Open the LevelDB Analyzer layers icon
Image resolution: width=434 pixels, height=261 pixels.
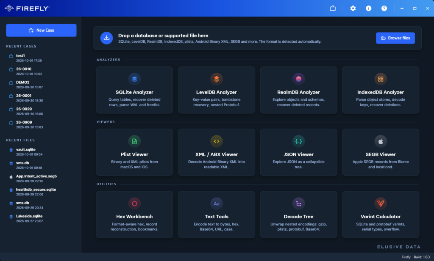[x=217, y=79]
